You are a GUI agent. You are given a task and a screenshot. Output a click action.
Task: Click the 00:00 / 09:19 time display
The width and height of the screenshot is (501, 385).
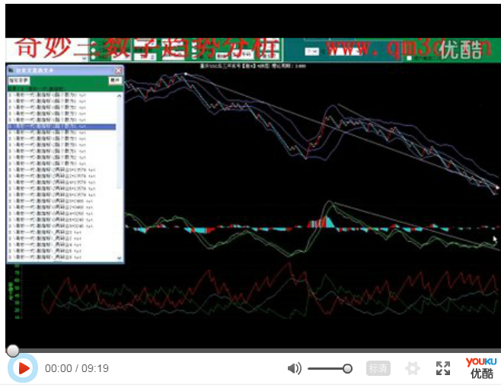[77, 368]
